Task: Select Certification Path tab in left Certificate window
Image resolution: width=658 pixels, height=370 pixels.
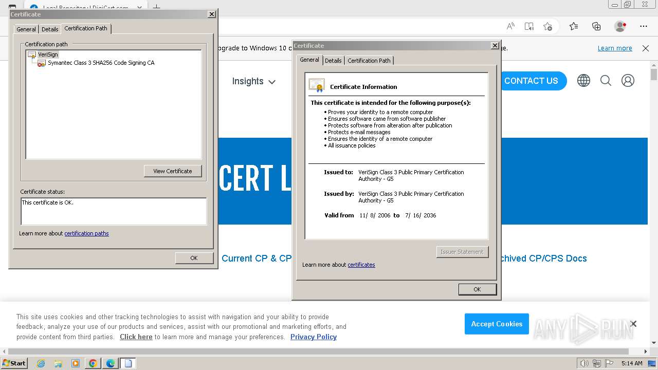Action: 86,28
